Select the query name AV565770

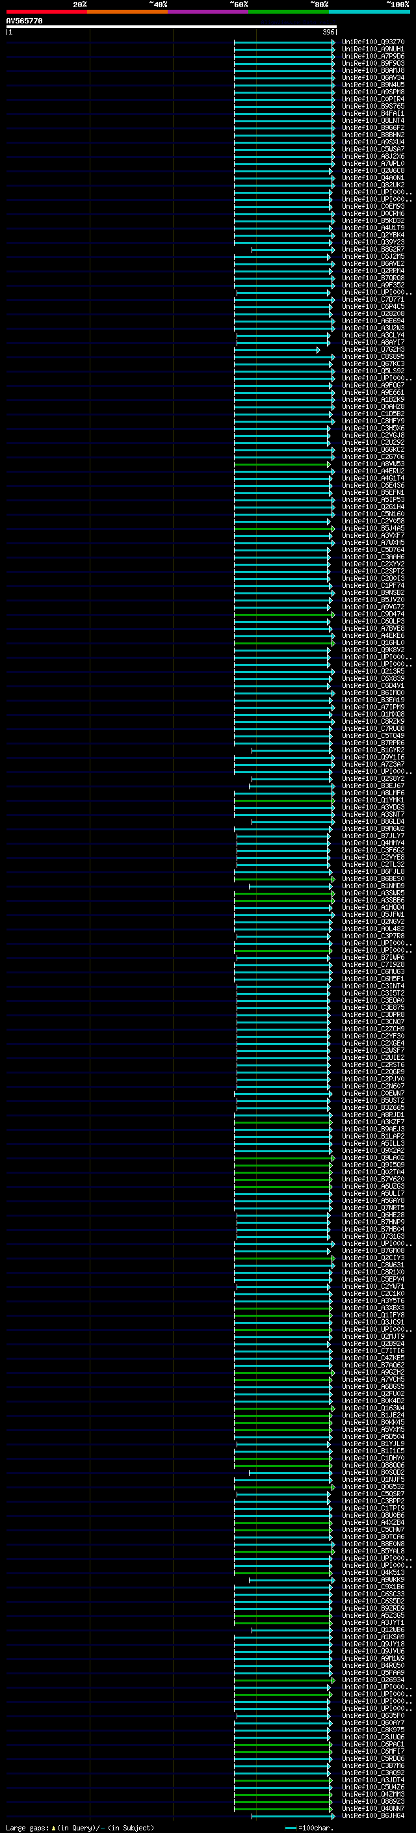(x=24, y=21)
